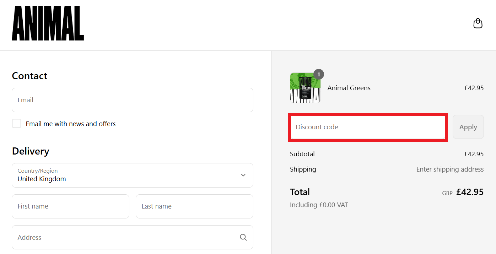Click the magnifier icon in Address field
The image size is (496, 254).
(x=243, y=237)
